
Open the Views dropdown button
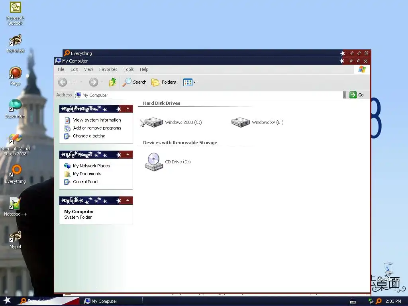(189, 82)
